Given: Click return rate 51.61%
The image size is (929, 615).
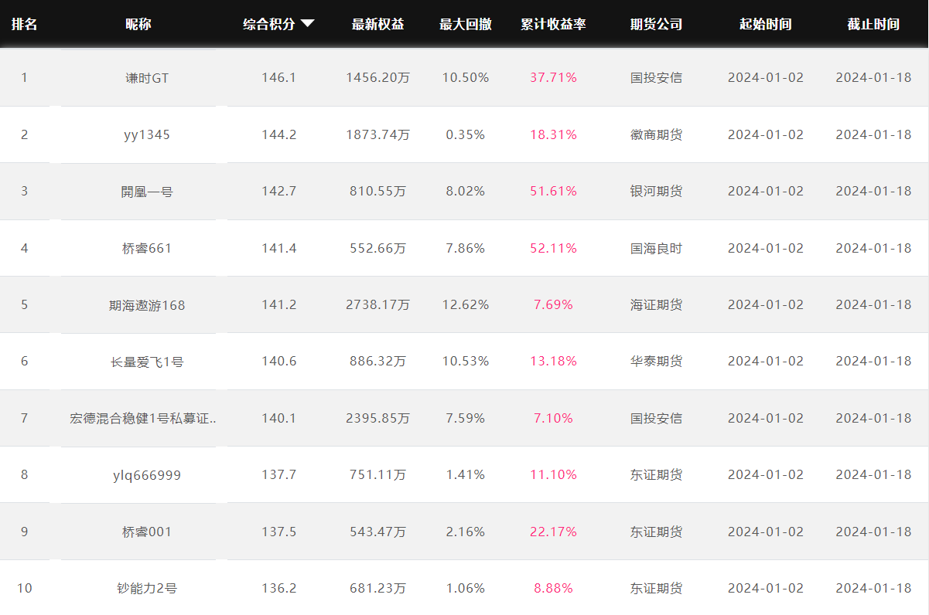Looking at the screenshot, I should tap(554, 191).
